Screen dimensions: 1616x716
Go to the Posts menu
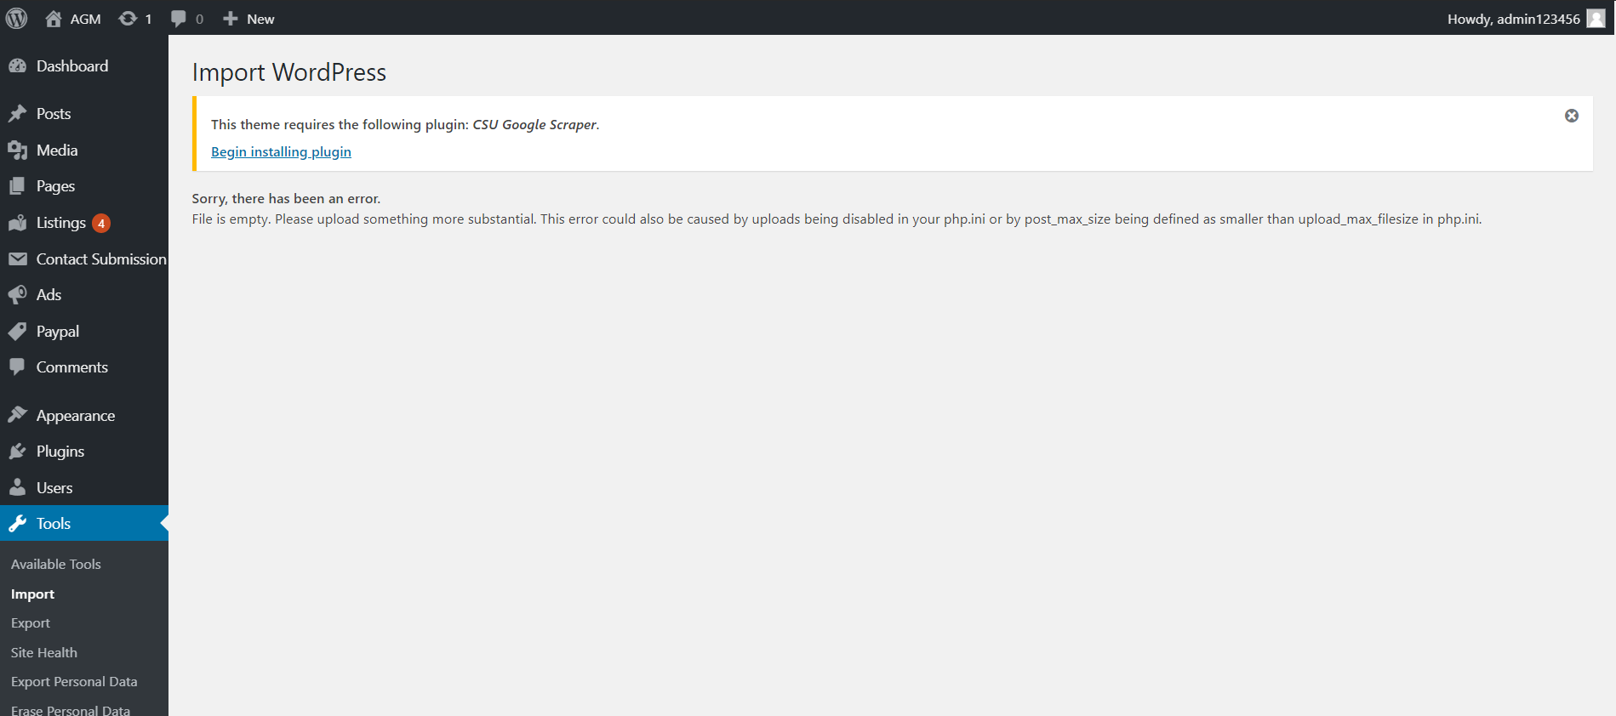[84, 114]
